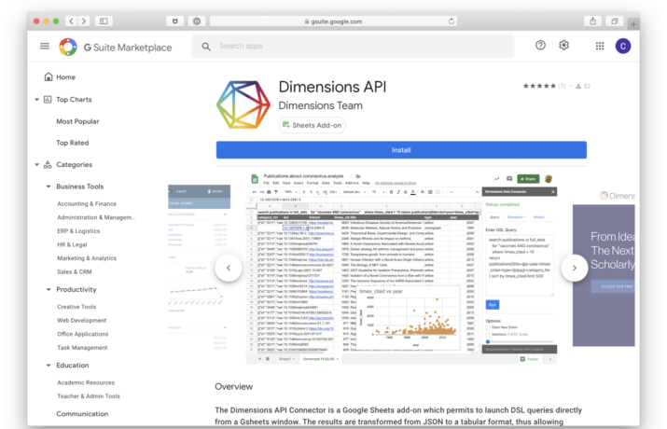Collapse the Top Charts section

[x=37, y=100]
